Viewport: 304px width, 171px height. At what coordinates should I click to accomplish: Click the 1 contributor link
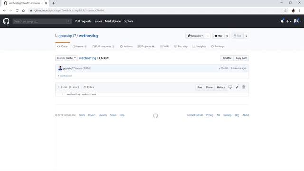tap(65, 76)
